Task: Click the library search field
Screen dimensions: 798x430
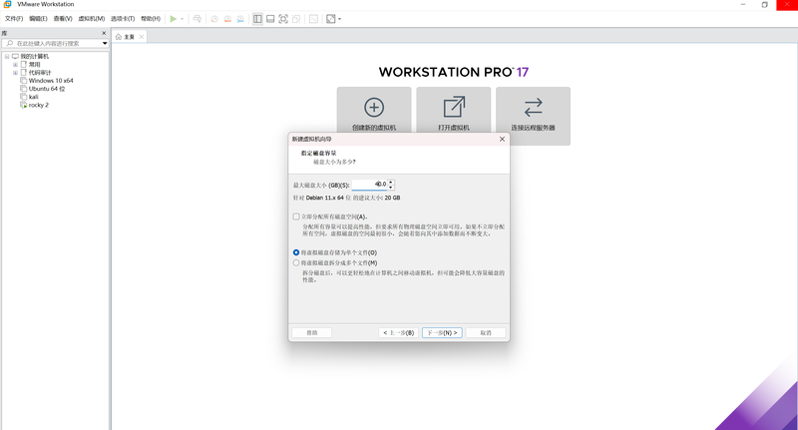Action: (x=57, y=43)
